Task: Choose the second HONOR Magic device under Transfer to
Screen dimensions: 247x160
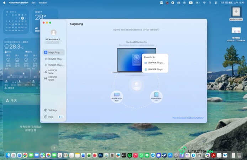Action: tap(155, 70)
